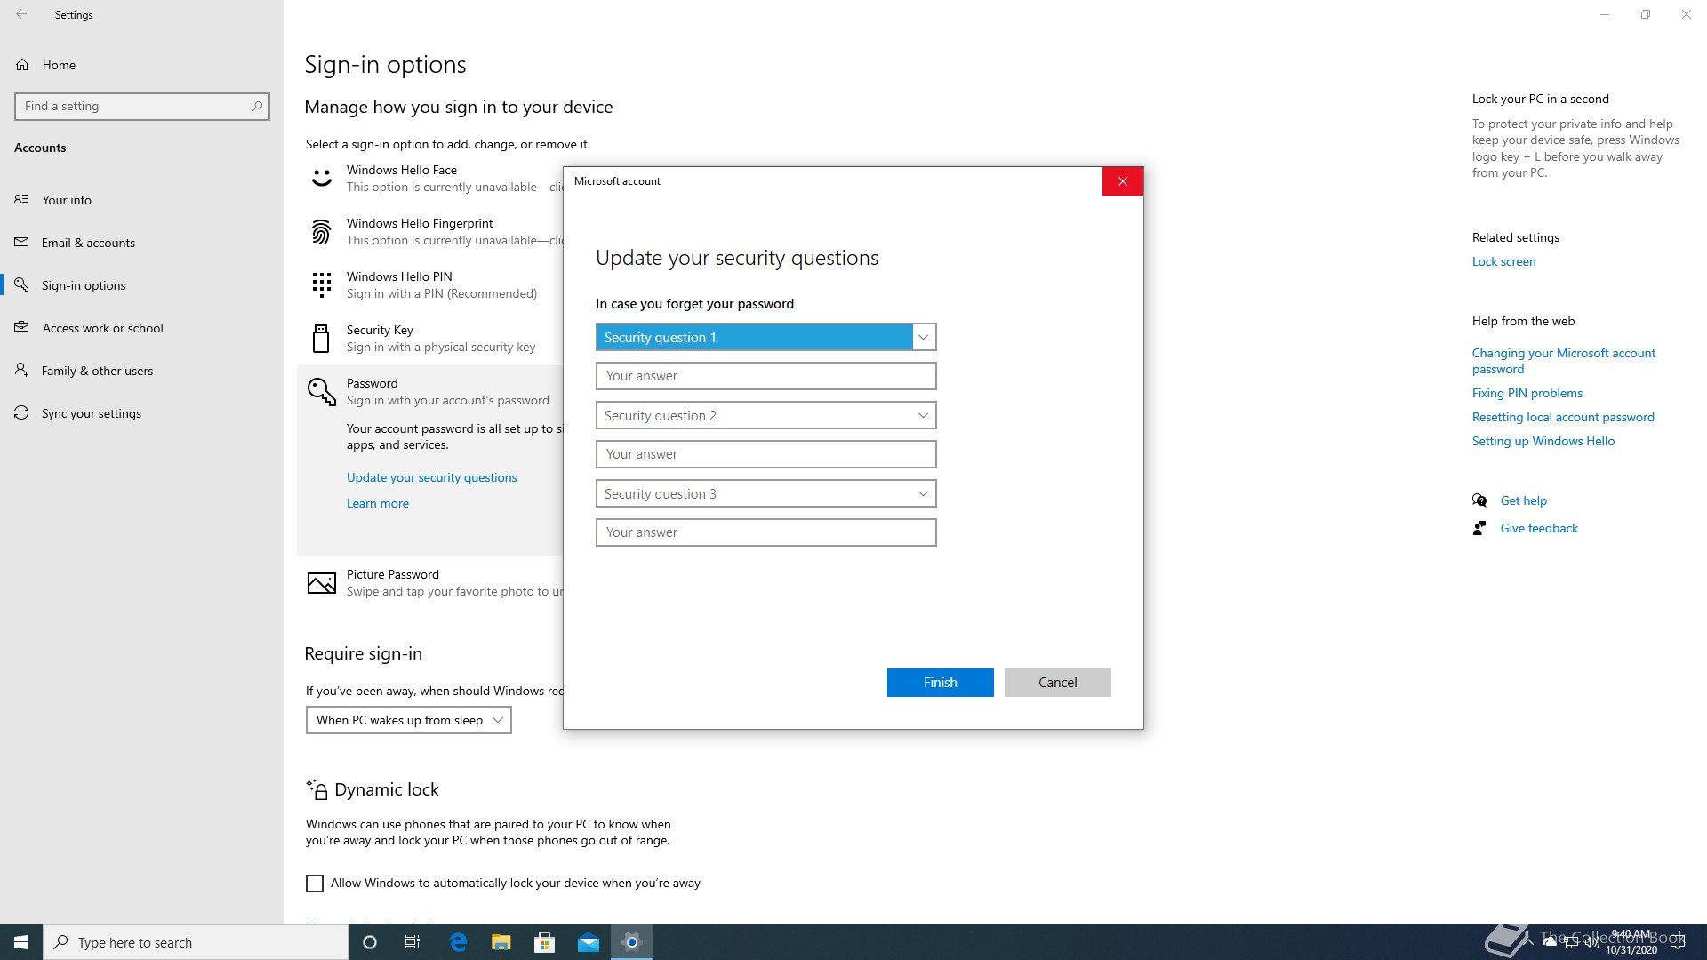This screenshot has height=960, width=1707.
Task: Select the Security Key sign-in option
Action: click(x=430, y=339)
